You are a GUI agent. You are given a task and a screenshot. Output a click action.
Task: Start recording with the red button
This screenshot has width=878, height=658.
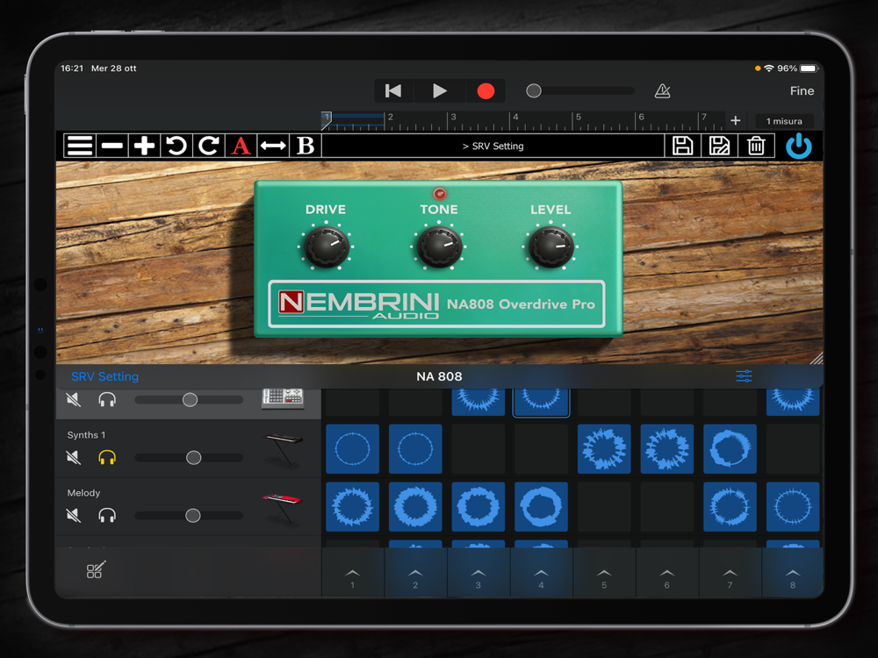pyautogui.click(x=486, y=90)
